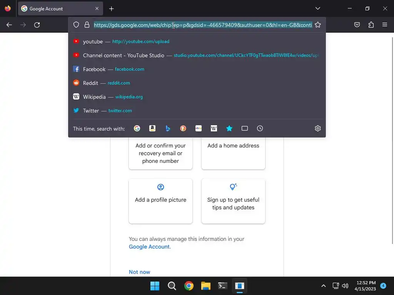Select the Wikipedia suggestion
This screenshot has width=394, height=295.
click(x=197, y=96)
